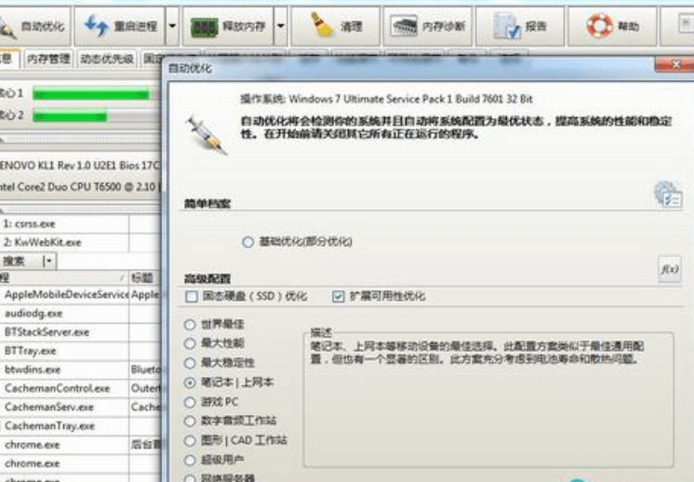
Task: Expand the 重启进程 dropdown arrow
Action: pos(173,26)
